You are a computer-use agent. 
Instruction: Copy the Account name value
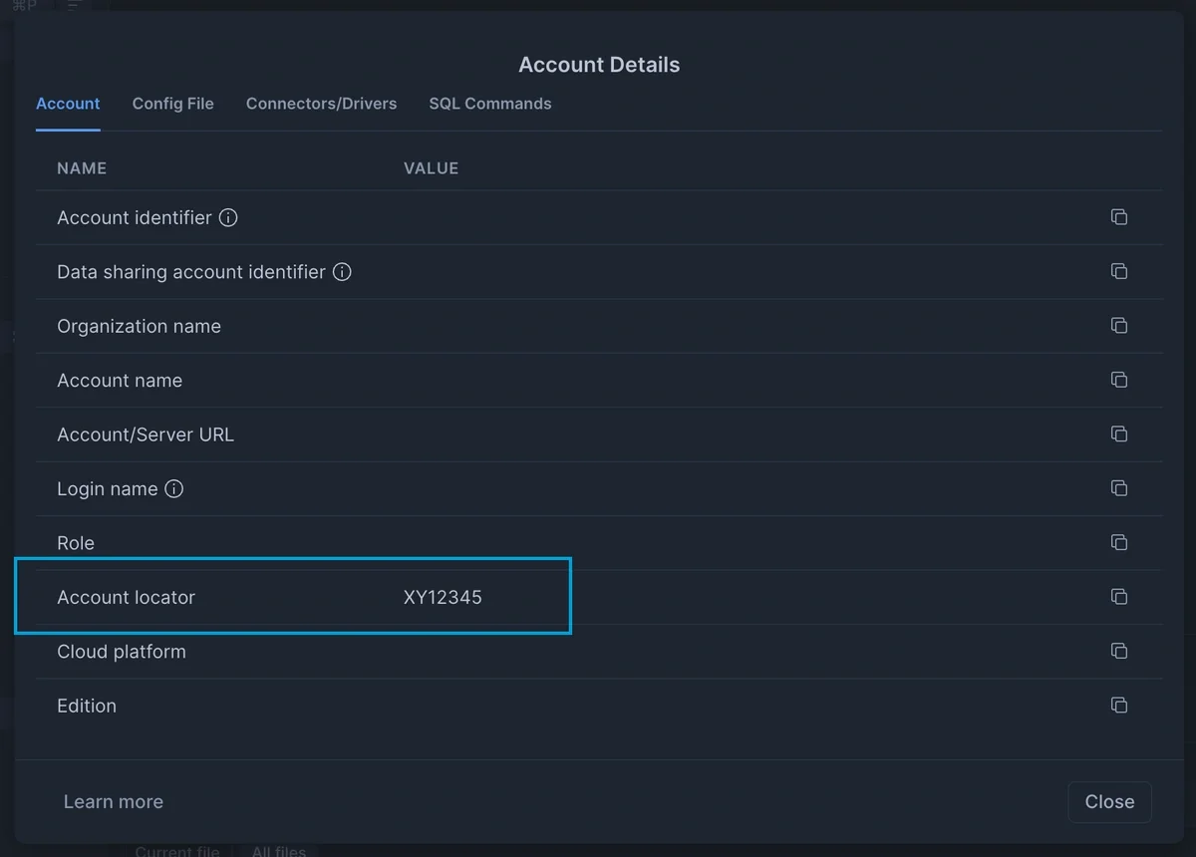pos(1119,380)
